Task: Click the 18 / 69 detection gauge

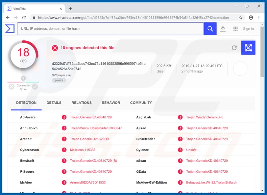Action: pos(23,55)
